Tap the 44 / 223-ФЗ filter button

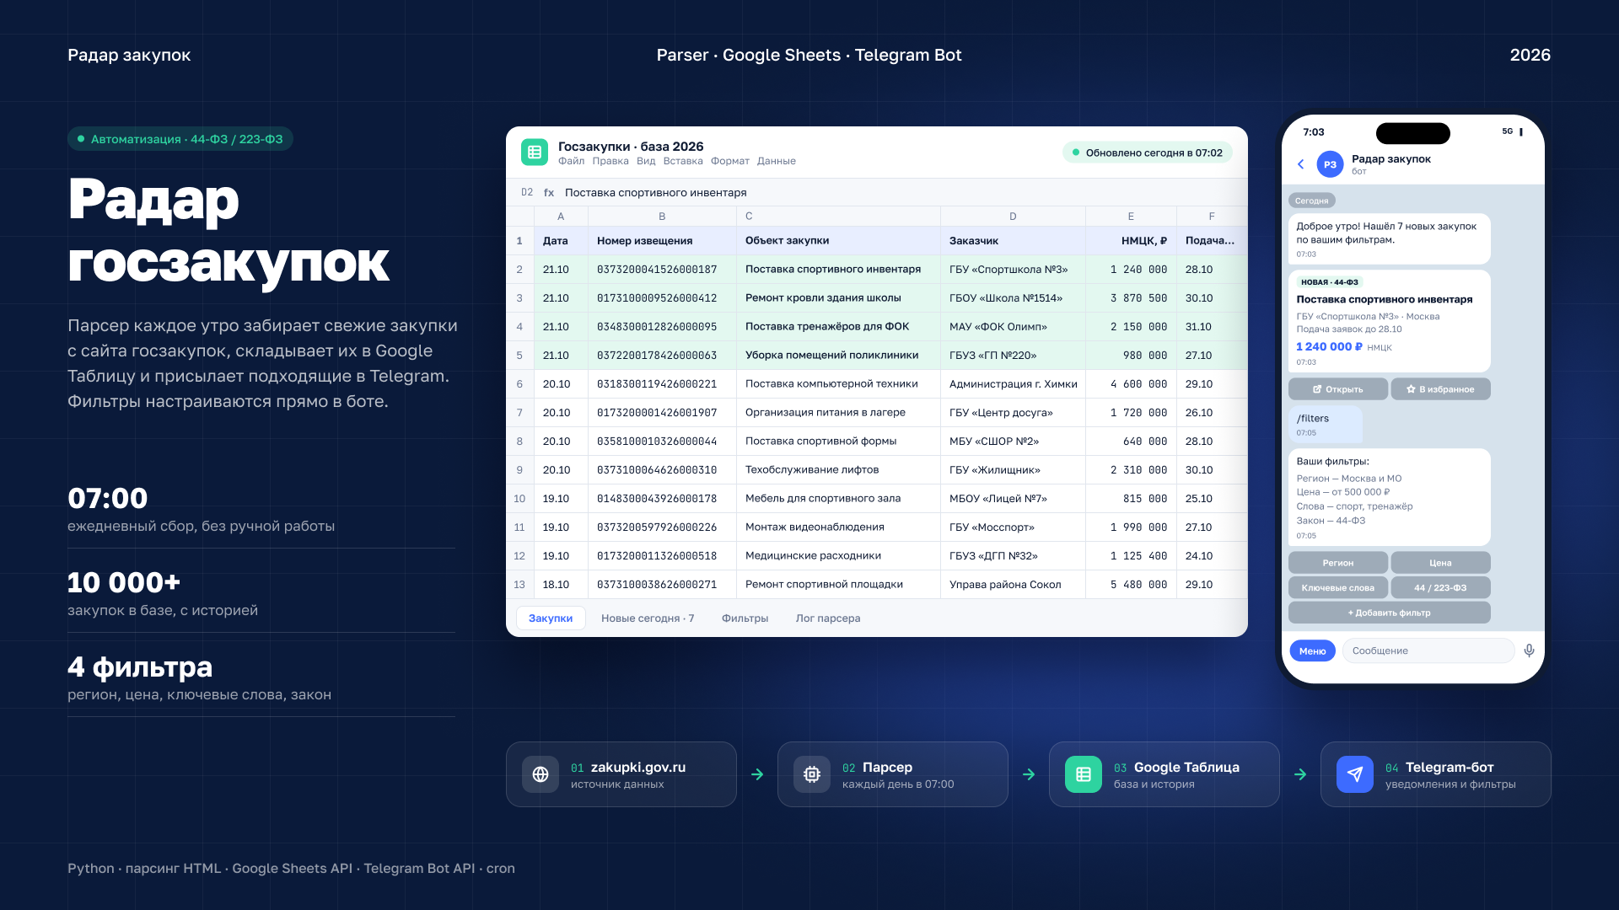[1440, 588]
